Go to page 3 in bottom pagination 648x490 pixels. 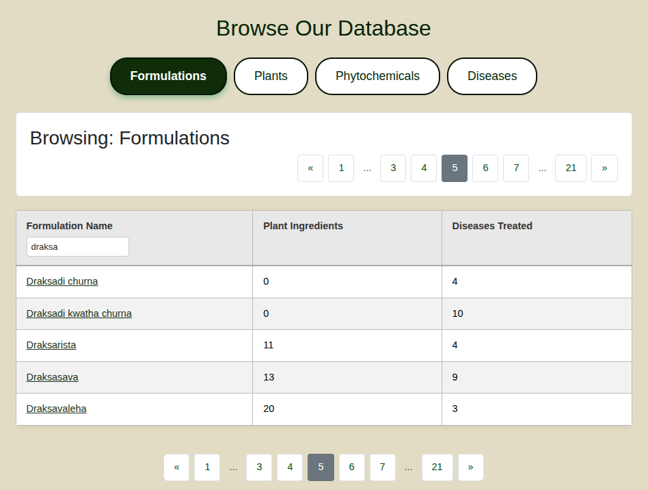tap(259, 467)
